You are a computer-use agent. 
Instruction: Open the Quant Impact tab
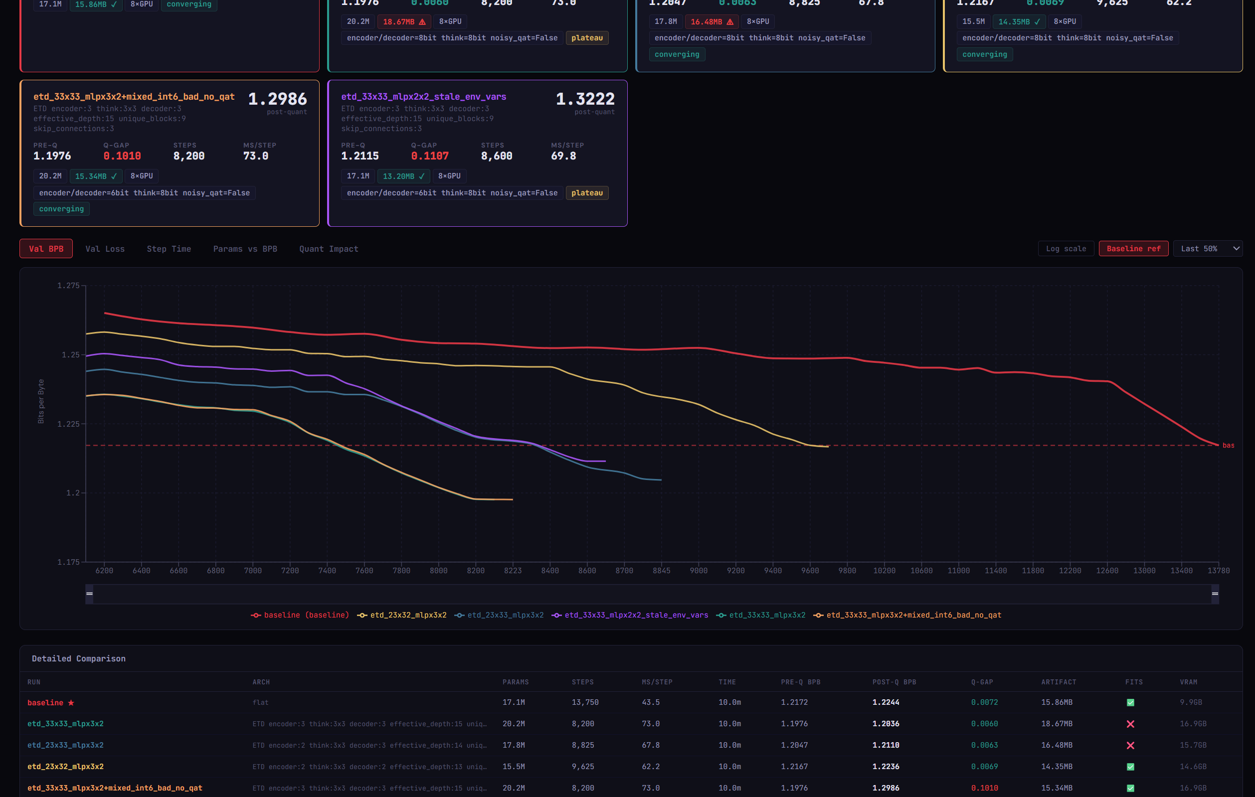click(x=329, y=249)
